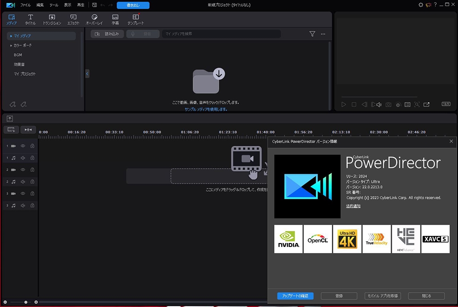Mute audio track 2 speaker icon
This screenshot has height=307, width=458.
[23, 182]
